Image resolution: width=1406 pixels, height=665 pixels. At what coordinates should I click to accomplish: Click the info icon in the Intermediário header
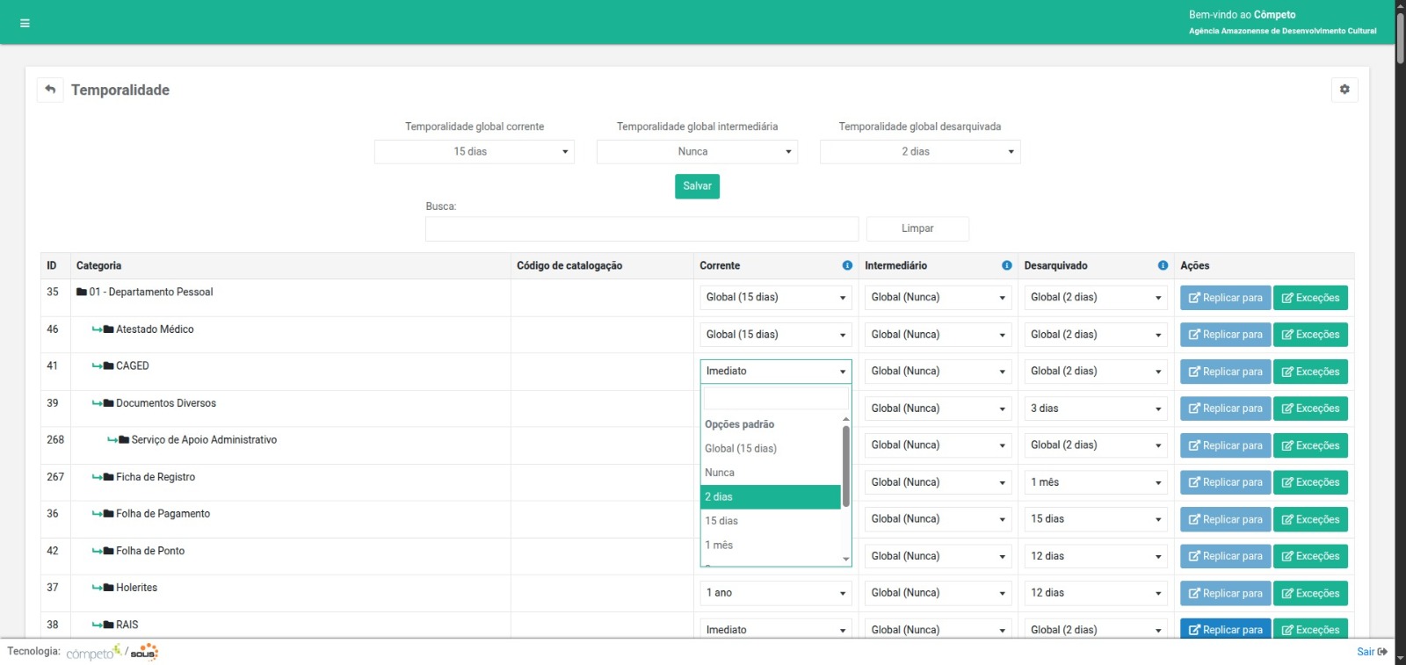(1006, 265)
